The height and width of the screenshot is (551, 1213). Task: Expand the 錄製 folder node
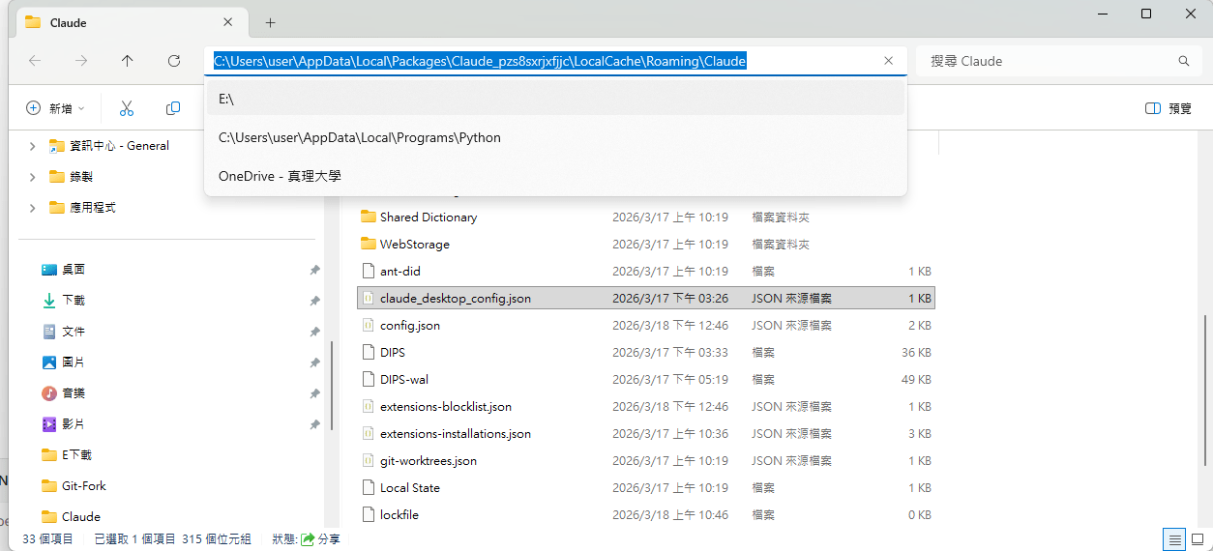[x=33, y=177]
